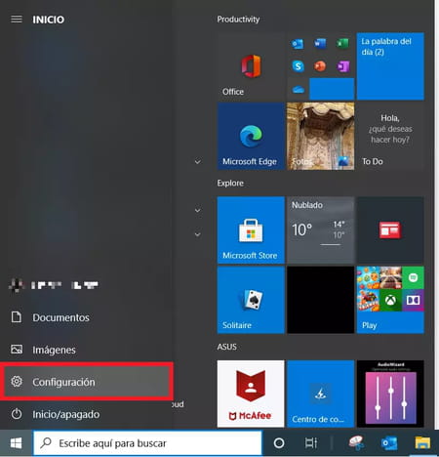Open Dolby in the Play tile

tap(413, 300)
